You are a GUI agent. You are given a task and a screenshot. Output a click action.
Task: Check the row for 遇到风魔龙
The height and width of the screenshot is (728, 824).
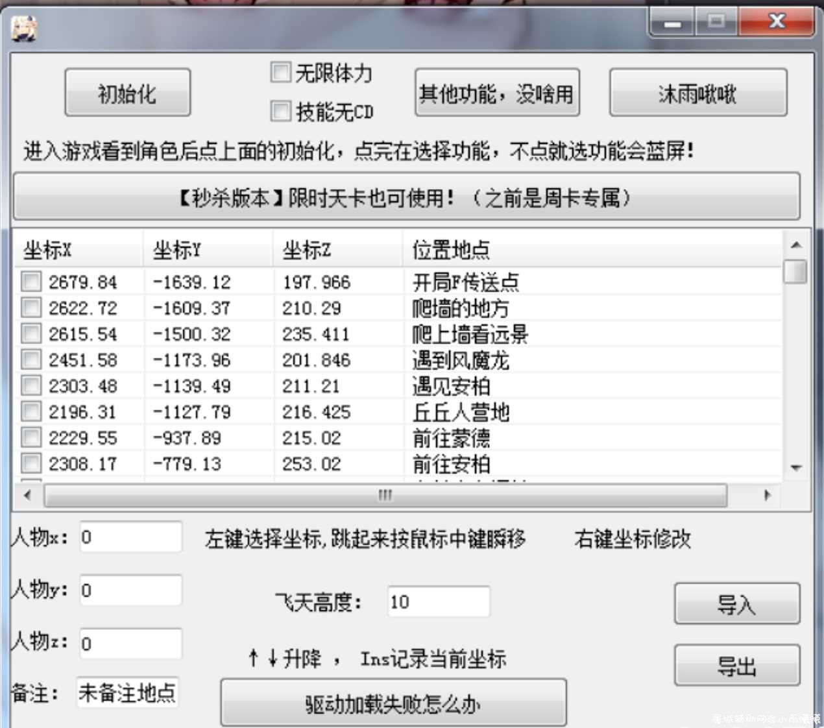[31, 359]
